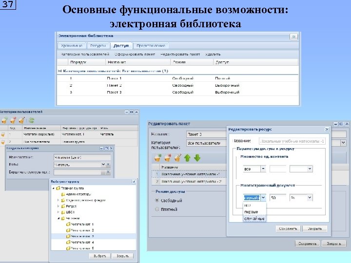Expand the ЦБС1 tree node
Viewport: 351px width, 263px height.
58,212
